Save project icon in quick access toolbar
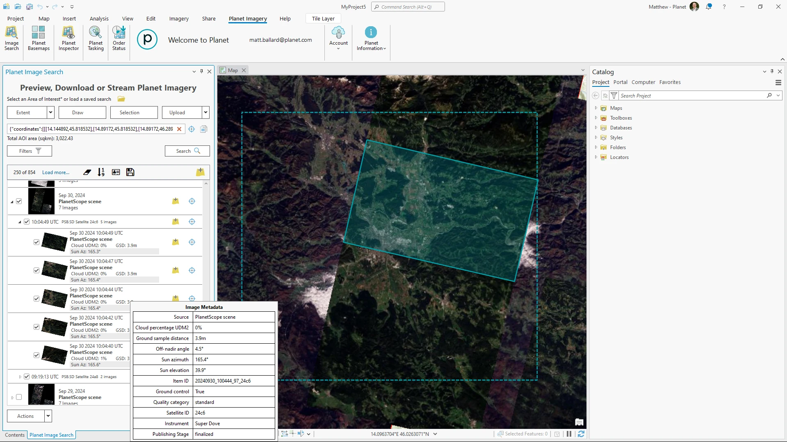 30,7
